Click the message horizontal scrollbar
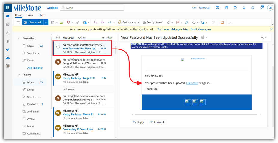Screen dimensions: 278x143 (x=196, y=115)
